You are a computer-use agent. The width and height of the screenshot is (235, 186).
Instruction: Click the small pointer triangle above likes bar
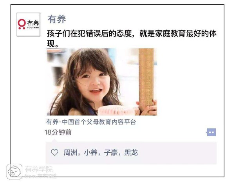pos(54,141)
